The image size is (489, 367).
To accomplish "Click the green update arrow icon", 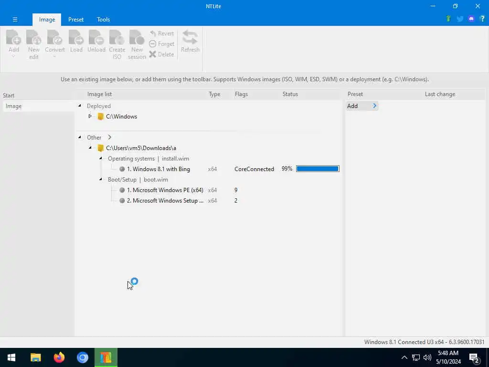I will [x=448, y=19].
